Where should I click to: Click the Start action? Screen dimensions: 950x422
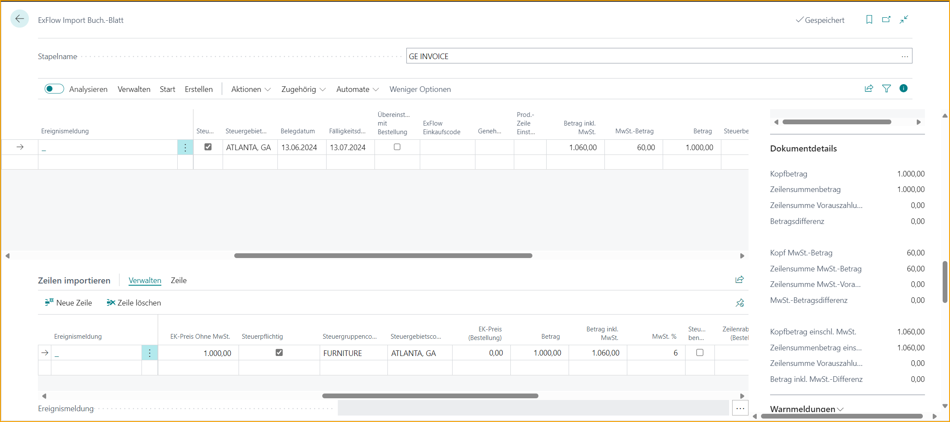[x=167, y=89]
